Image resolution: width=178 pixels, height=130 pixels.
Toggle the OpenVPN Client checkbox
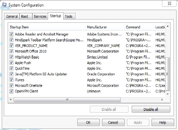tap(11, 91)
